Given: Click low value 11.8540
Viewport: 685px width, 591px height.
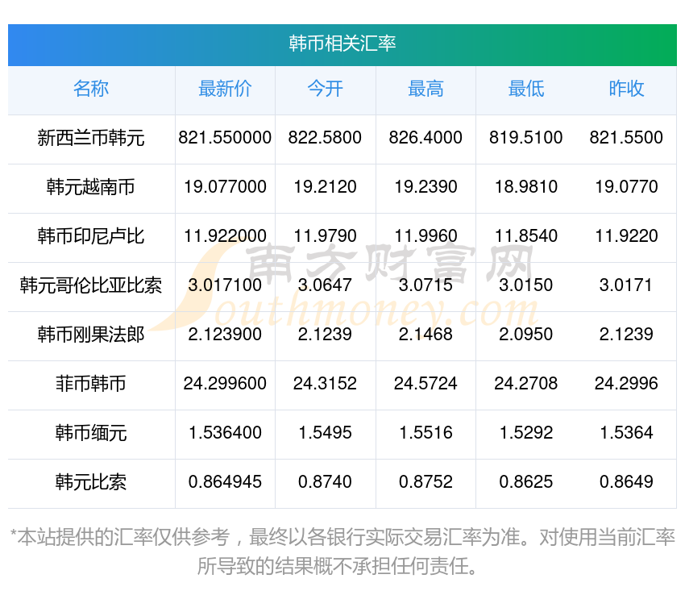Looking at the screenshot, I should 526,236.
